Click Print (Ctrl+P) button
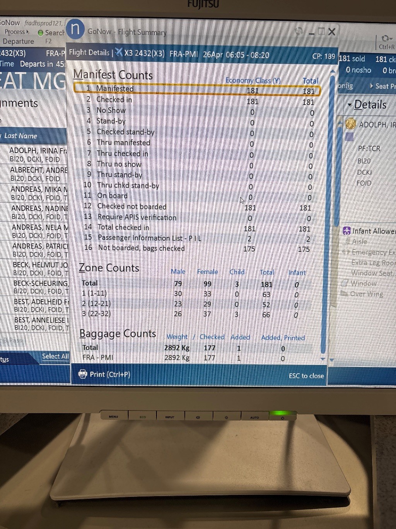 pos(104,374)
